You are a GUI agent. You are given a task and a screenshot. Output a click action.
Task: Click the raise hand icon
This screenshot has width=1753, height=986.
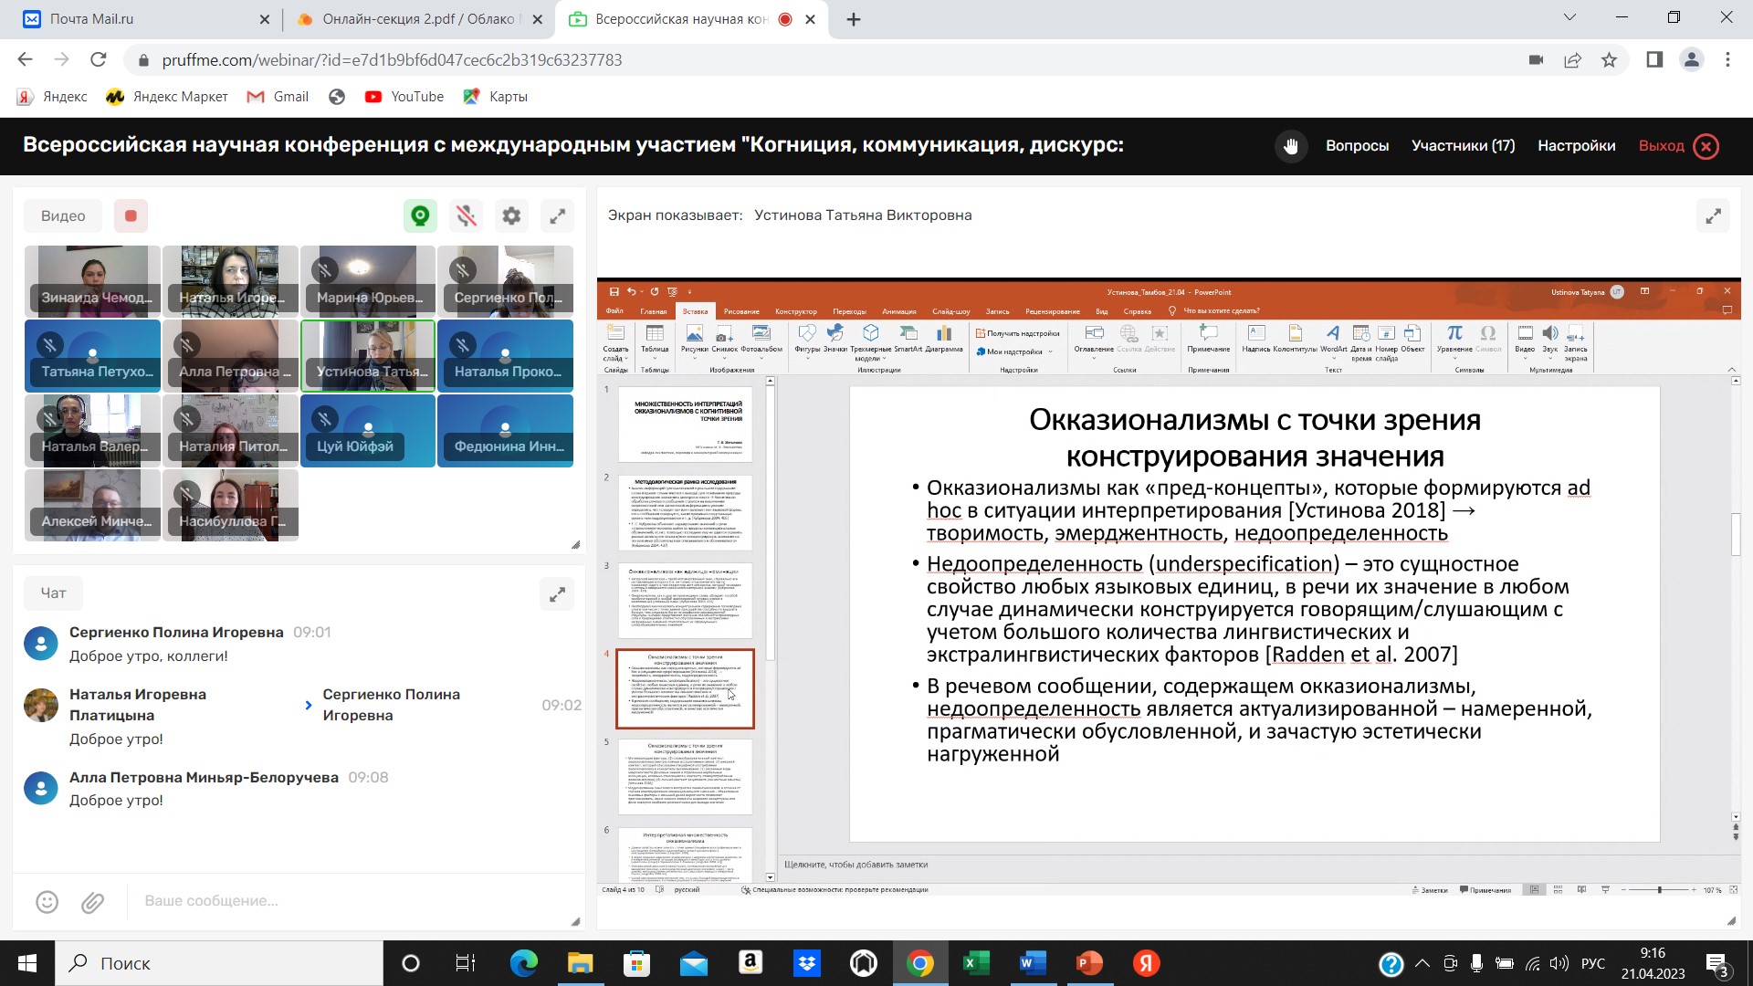(x=1290, y=146)
